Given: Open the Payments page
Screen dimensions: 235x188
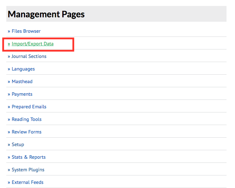Looking at the screenshot, I should pos(22,94).
